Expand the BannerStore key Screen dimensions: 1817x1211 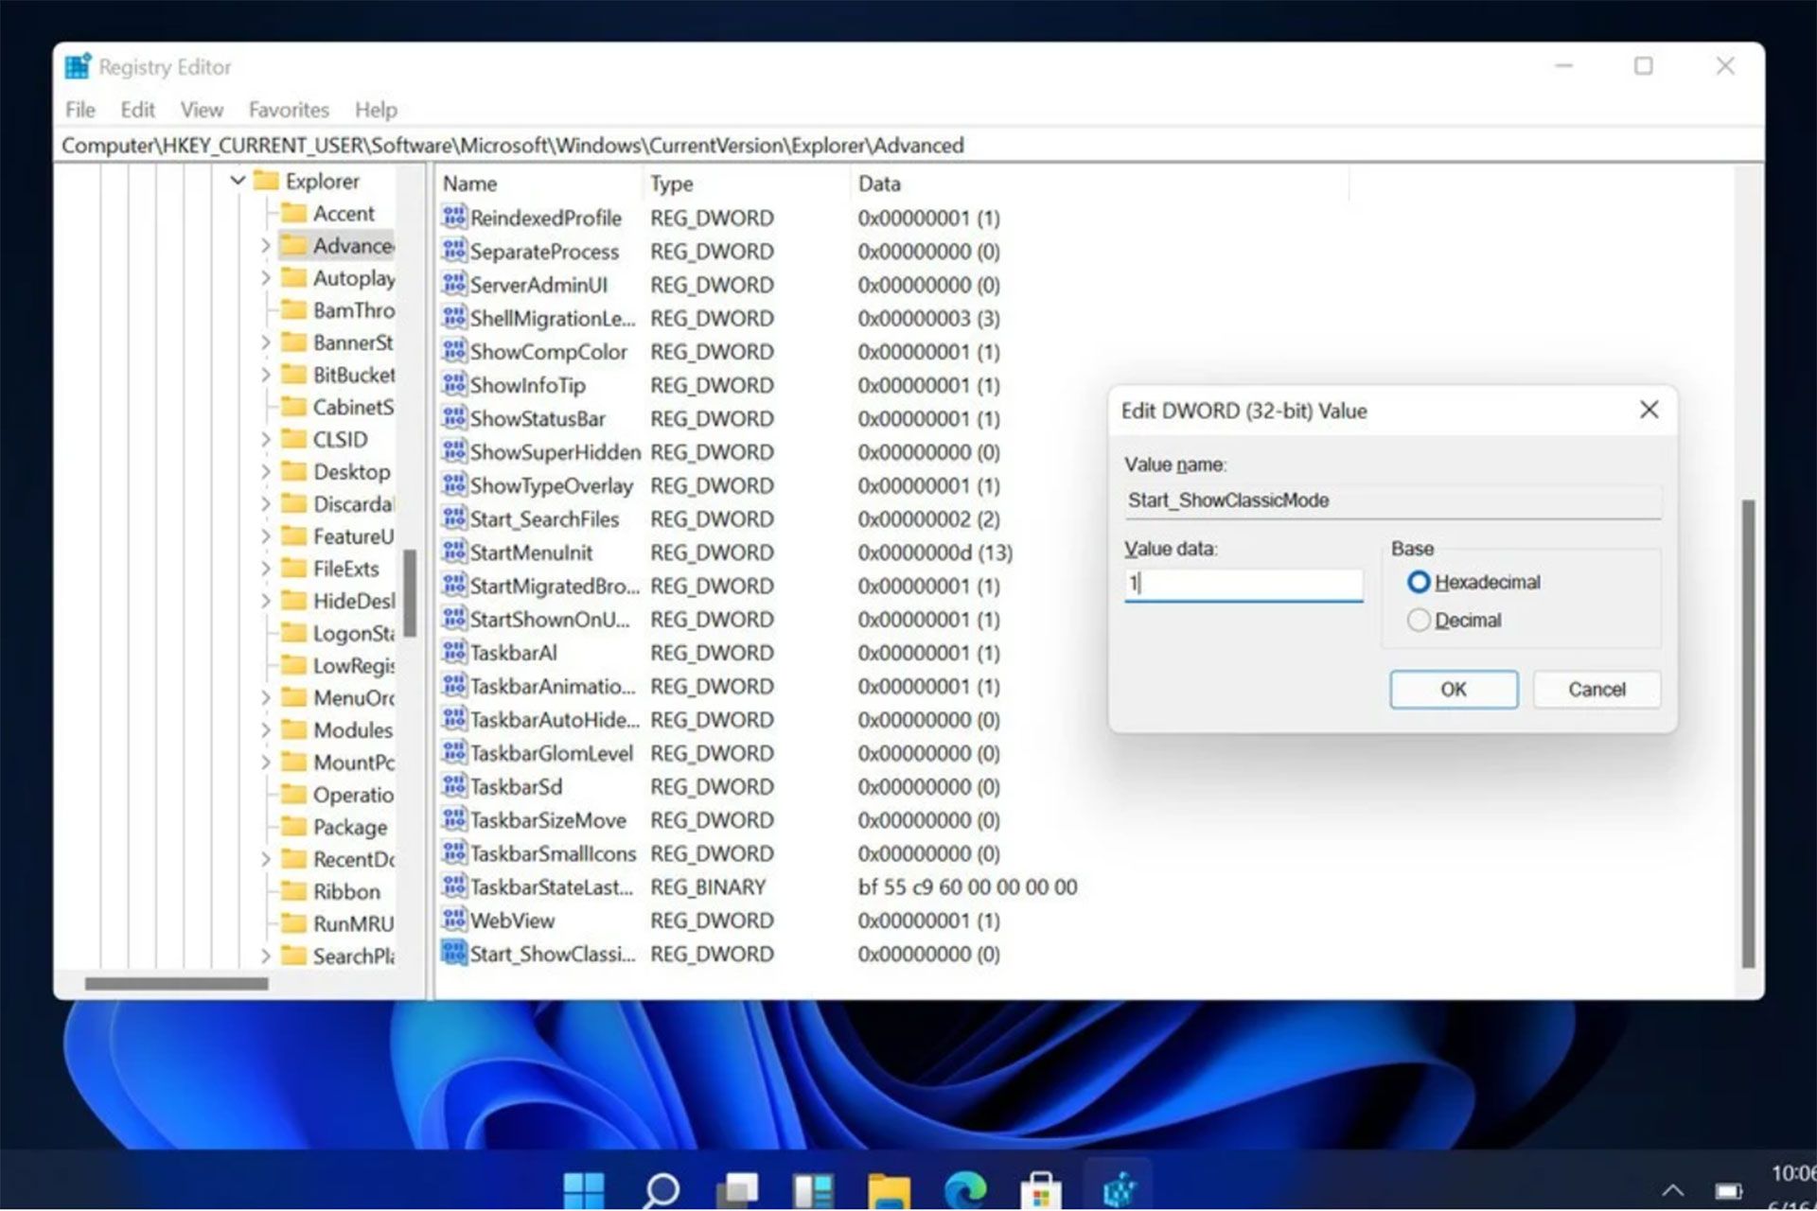tap(265, 342)
